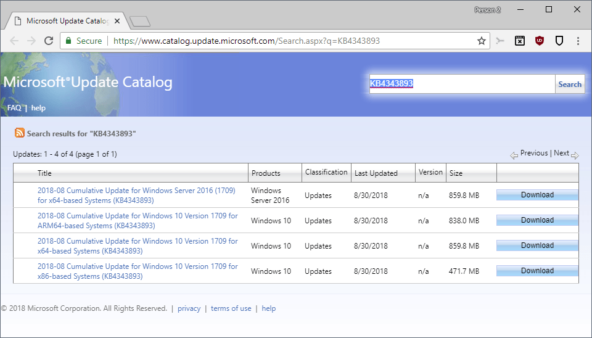Screen dimensions: 592x338
Task: Reload the current page
Action: 49,41
